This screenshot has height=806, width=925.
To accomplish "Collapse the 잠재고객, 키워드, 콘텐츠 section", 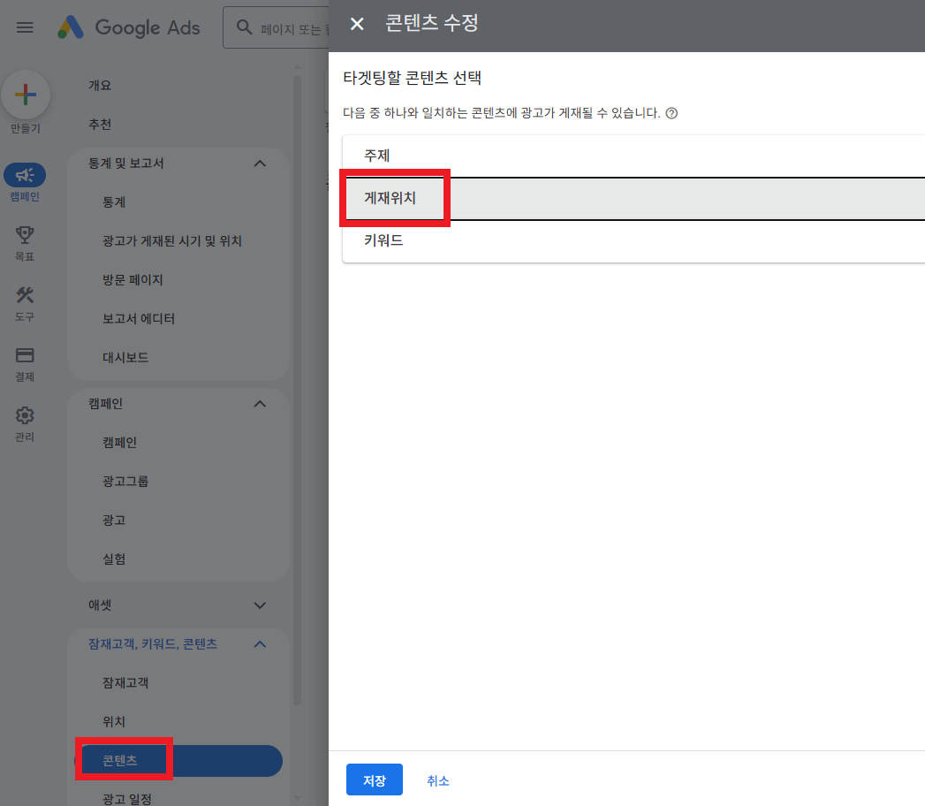I will click(259, 643).
